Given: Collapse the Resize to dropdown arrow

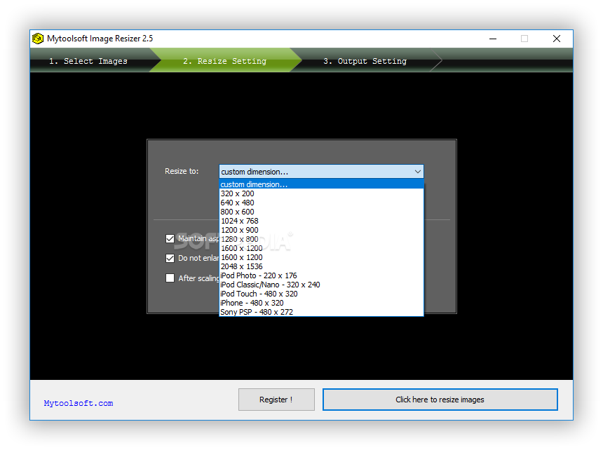Looking at the screenshot, I should coord(418,172).
